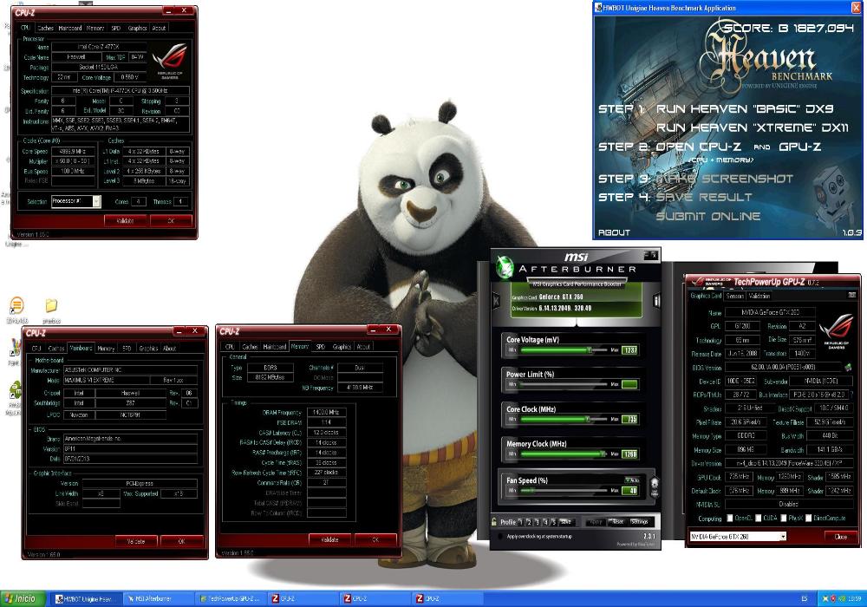Click About in HWBOT Heaven window
This screenshot has height=607, width=867.
coord(614,232)
